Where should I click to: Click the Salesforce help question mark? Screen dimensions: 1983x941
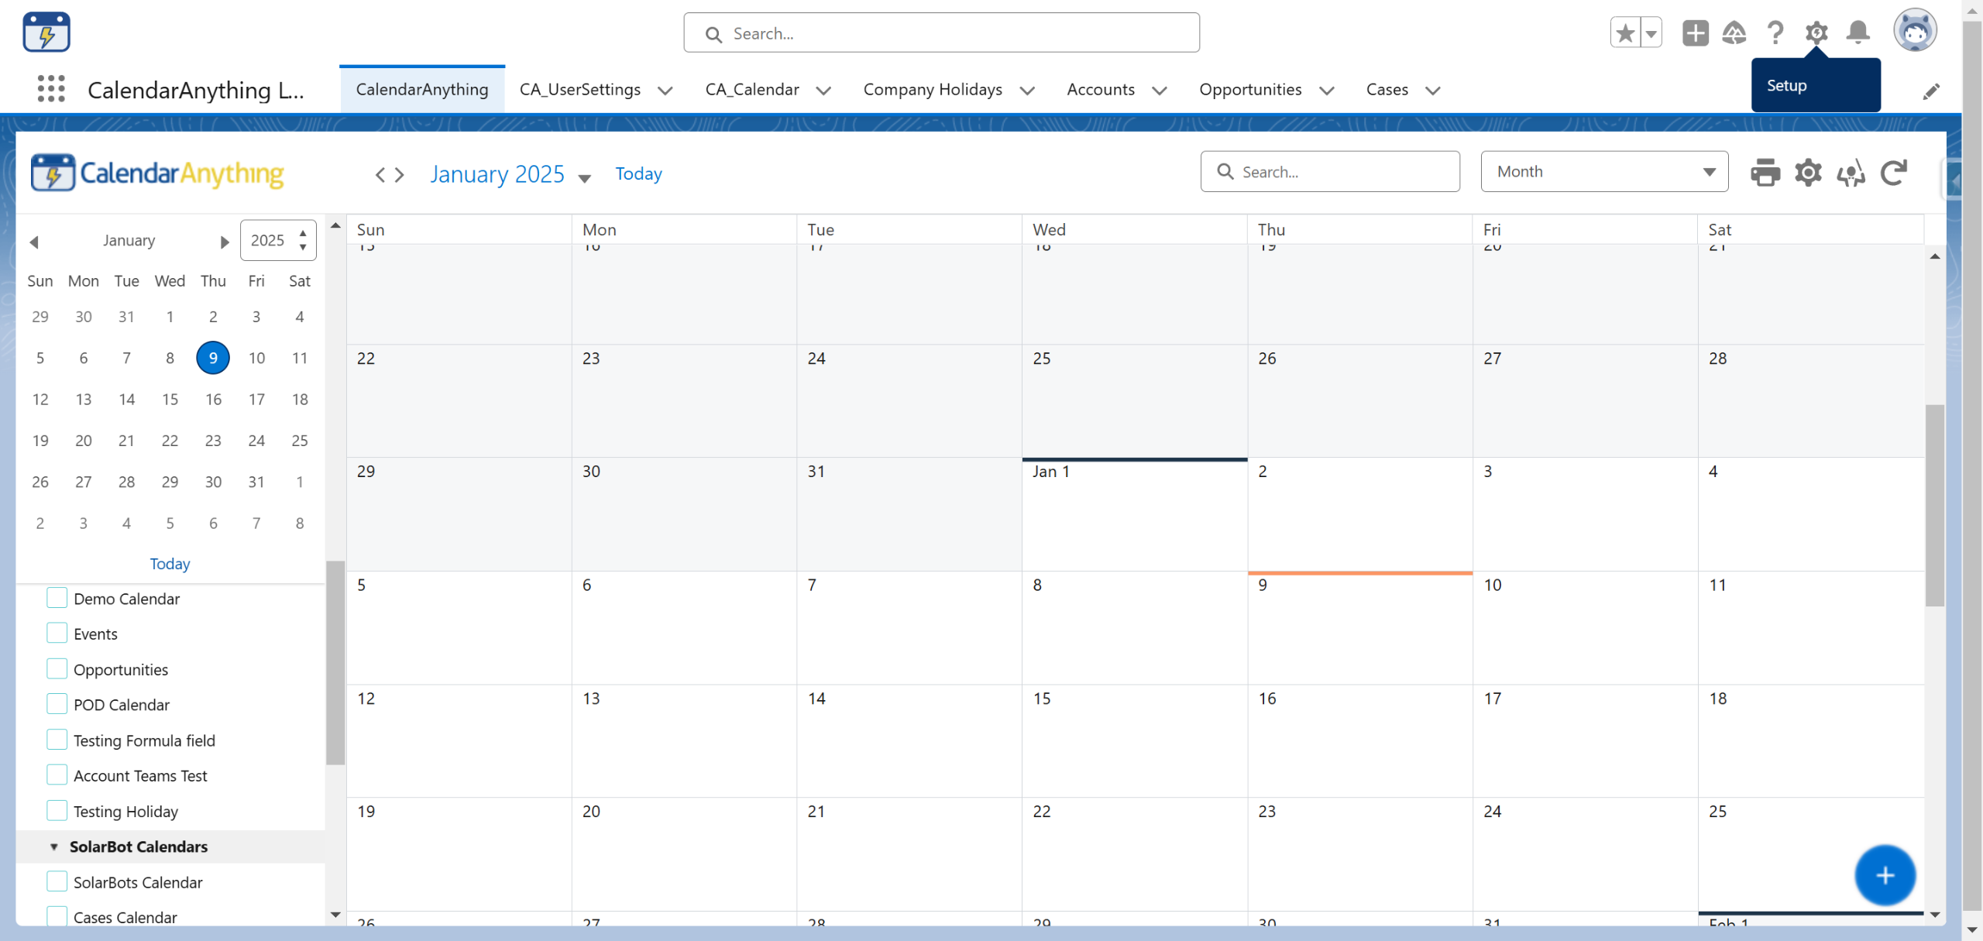tap(1775, 33)
